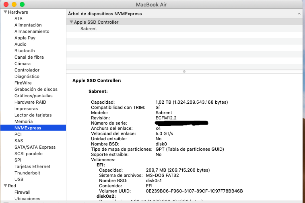Select Diagnóstico in the sidebar

point(27,76)
